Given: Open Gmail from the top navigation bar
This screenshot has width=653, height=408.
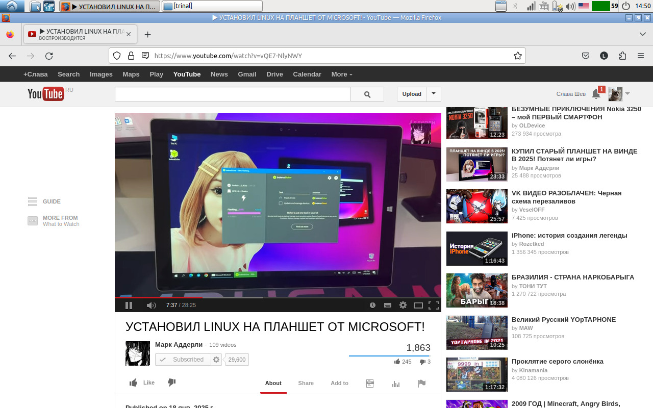Looking at the screenshot, I should (247, 74).
